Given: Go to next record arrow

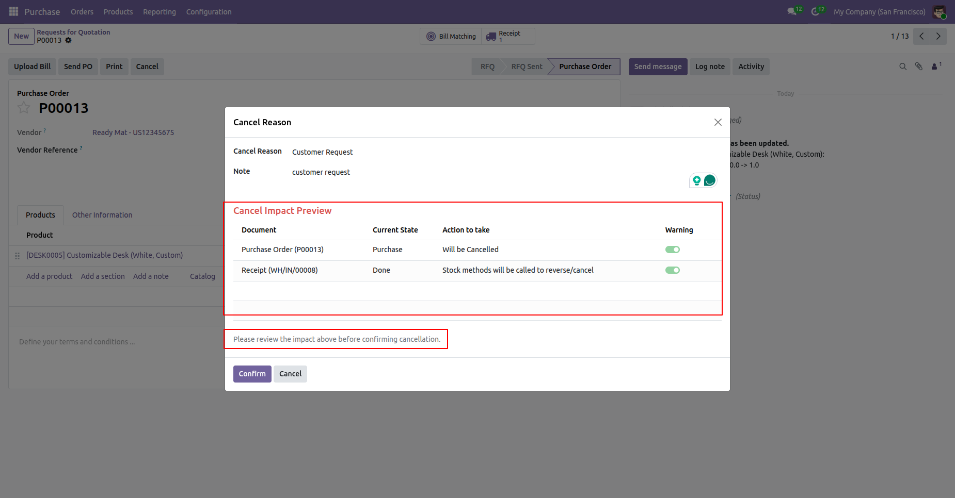Looking at the screenshot, I should [938, 36].
